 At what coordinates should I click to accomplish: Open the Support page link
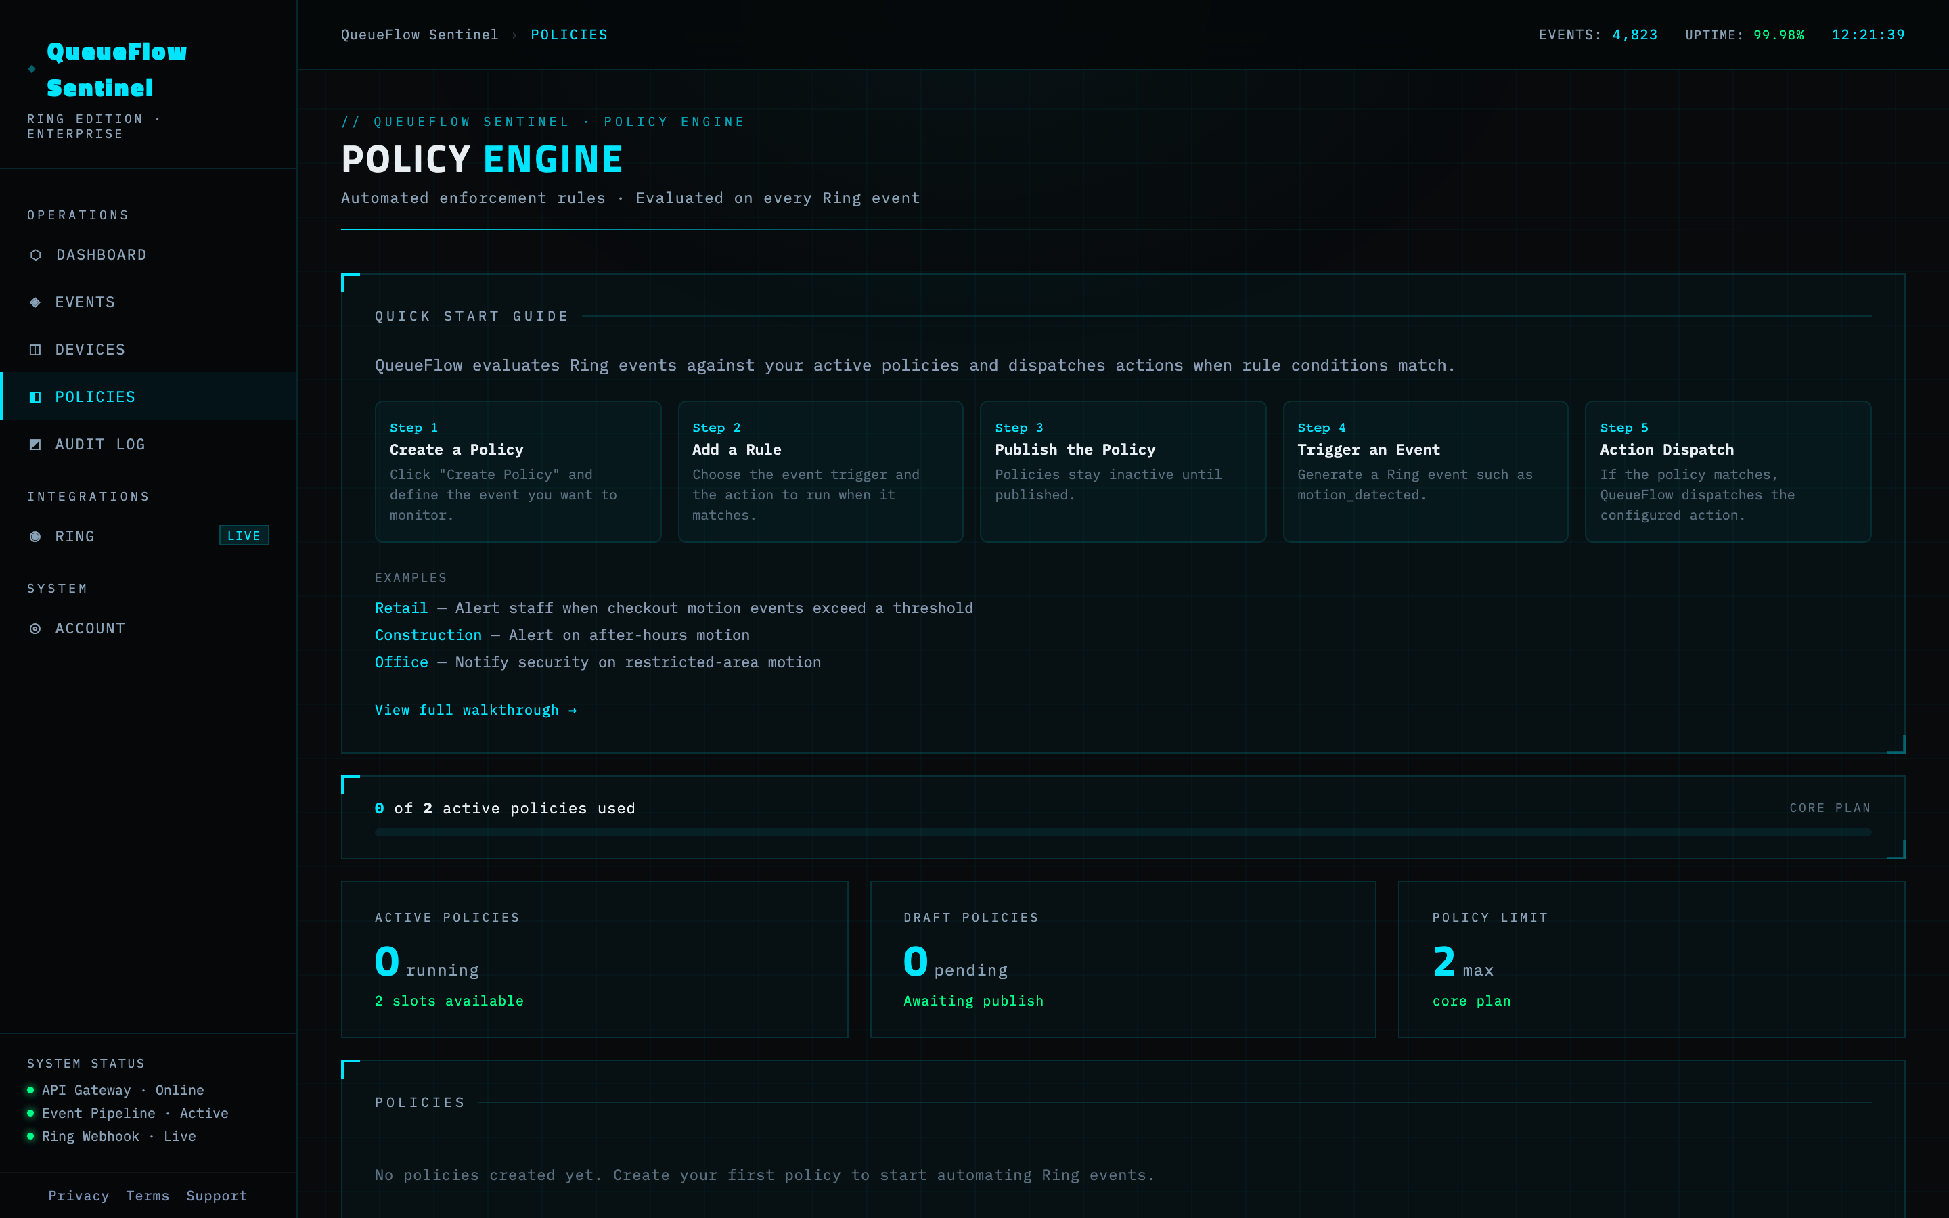216,1196
